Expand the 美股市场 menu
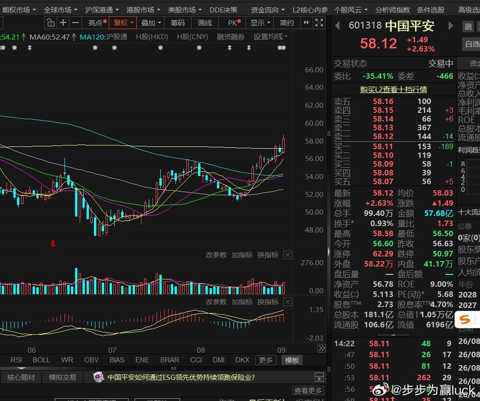 coord(185,10)
